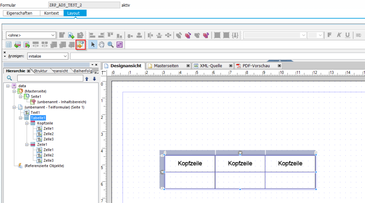This screenshot has width=365, height=203.
Task: Open the <ohne> style dropdown
Action: coord(53,35)
